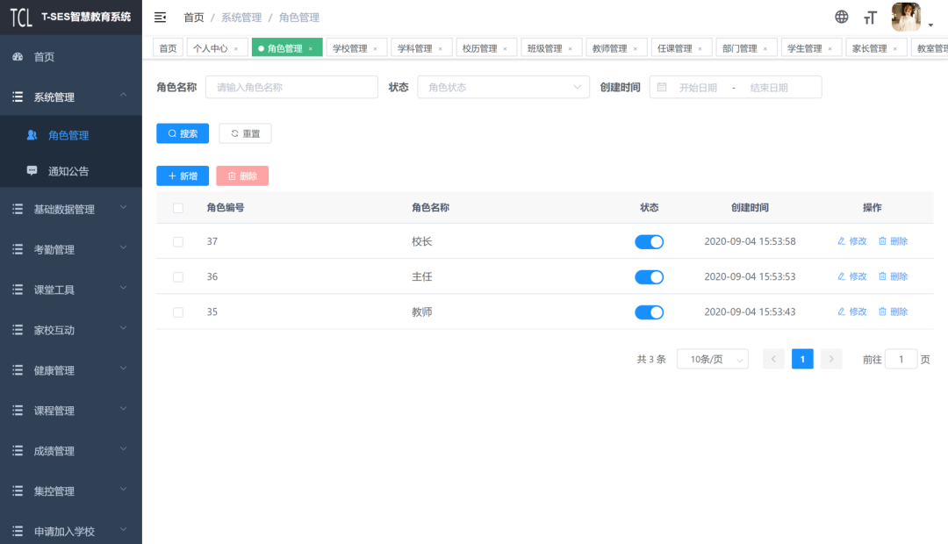
Task: Open the 10条/页 page size dropdown
Action: [712, 359]
